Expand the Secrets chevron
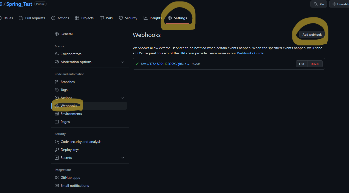The image size is (349, 193). [123, 158]
